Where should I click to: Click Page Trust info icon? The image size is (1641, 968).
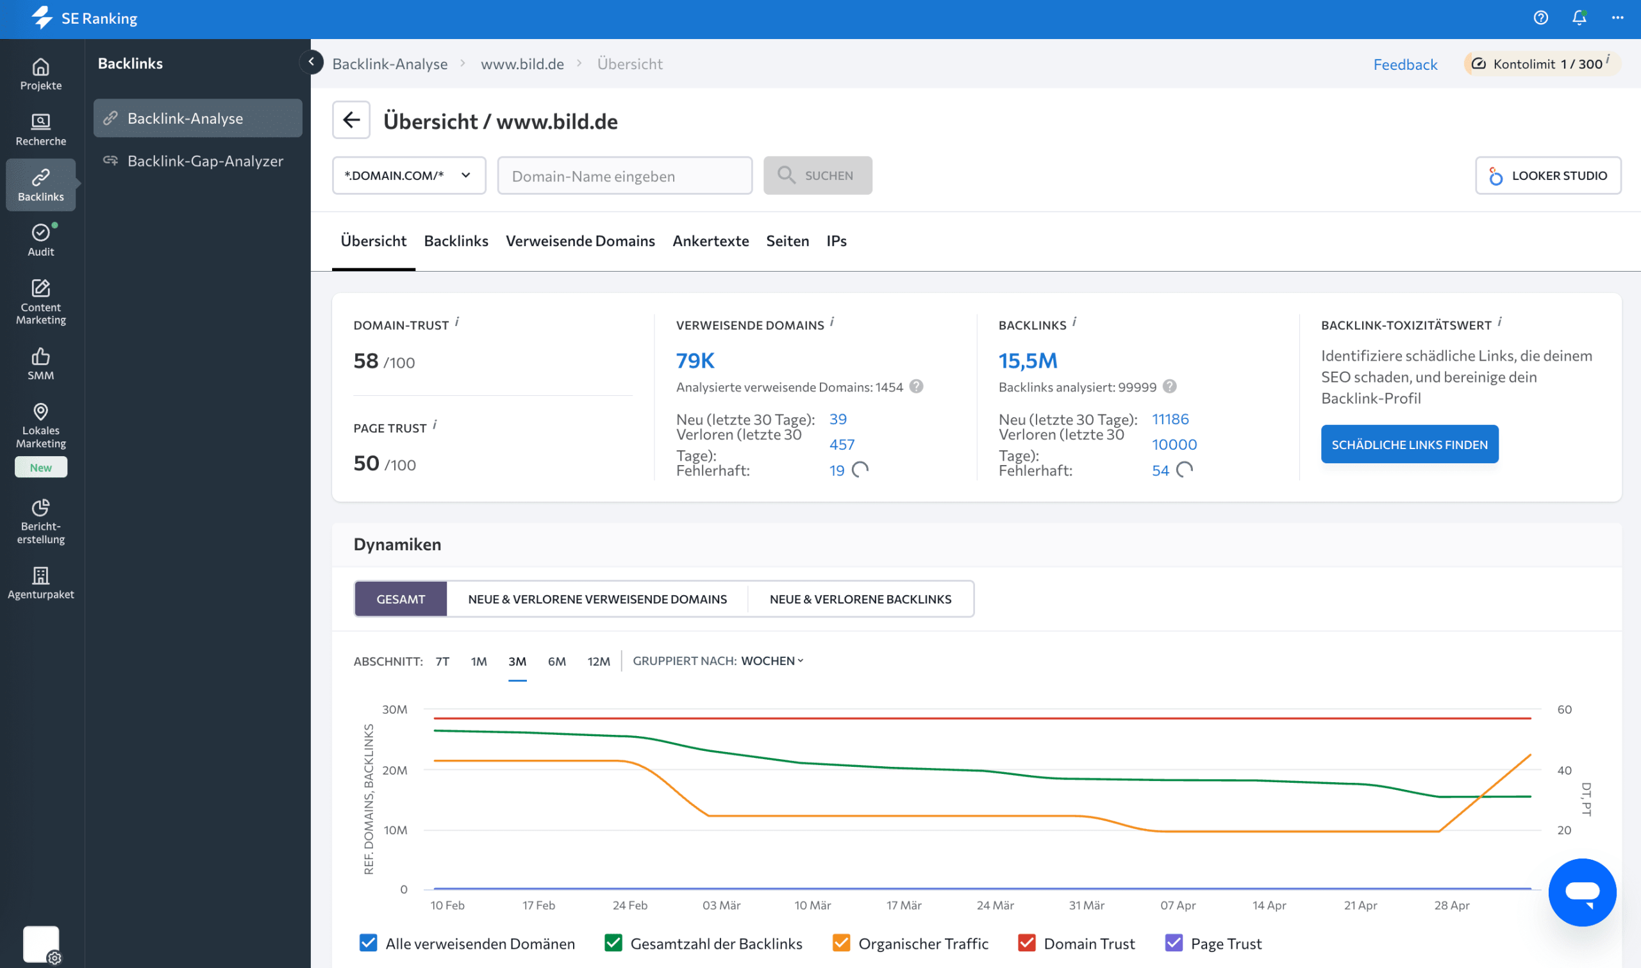pos(435,425)
